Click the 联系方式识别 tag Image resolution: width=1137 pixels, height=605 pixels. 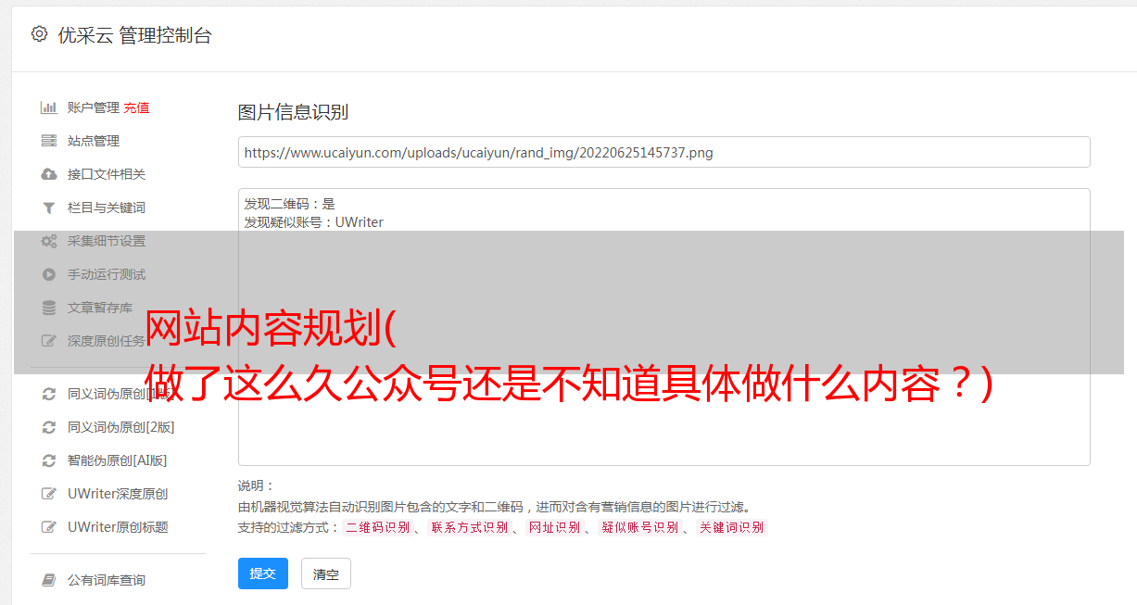(x=469, y=527)
